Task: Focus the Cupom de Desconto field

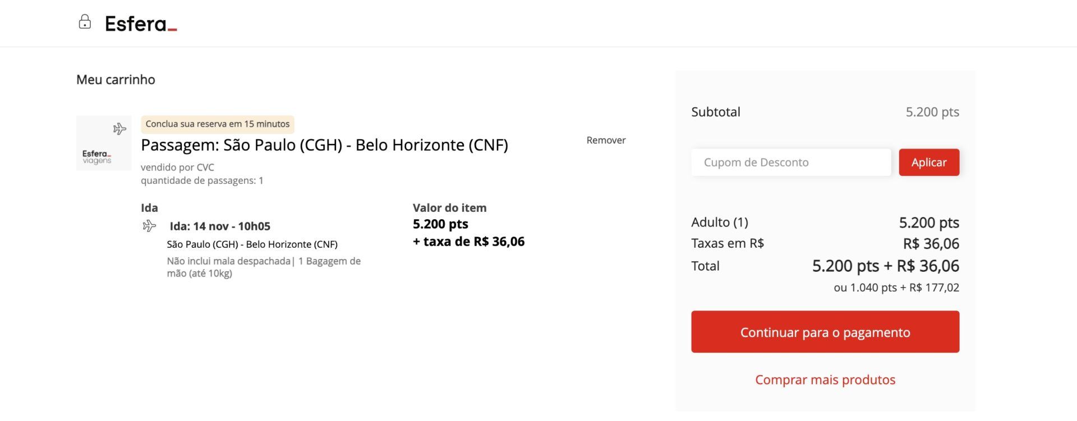Action: [x=791, y=163]
